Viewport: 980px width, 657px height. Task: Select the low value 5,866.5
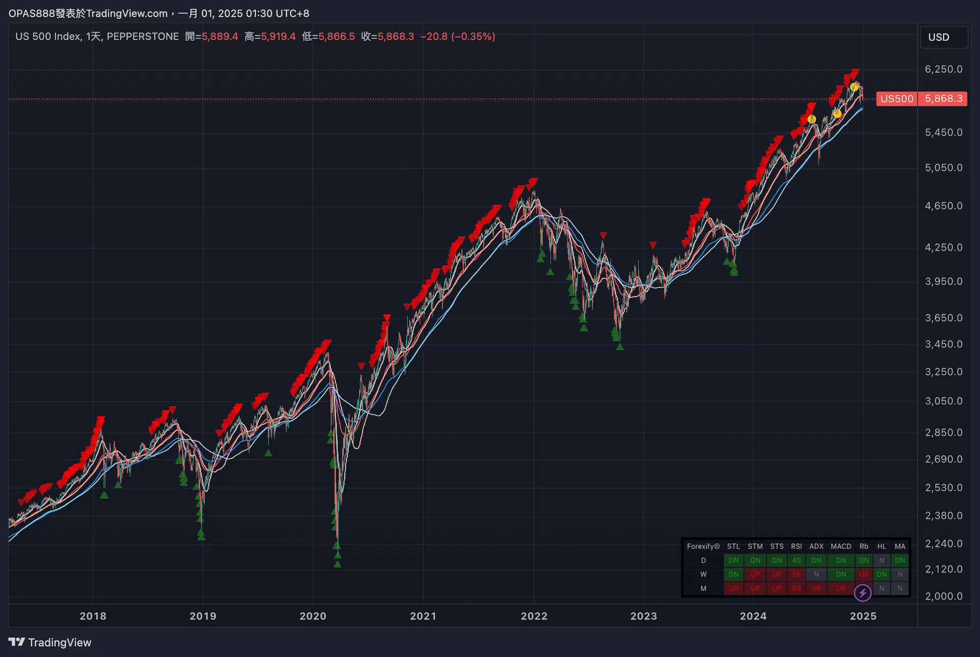point(336,37)
